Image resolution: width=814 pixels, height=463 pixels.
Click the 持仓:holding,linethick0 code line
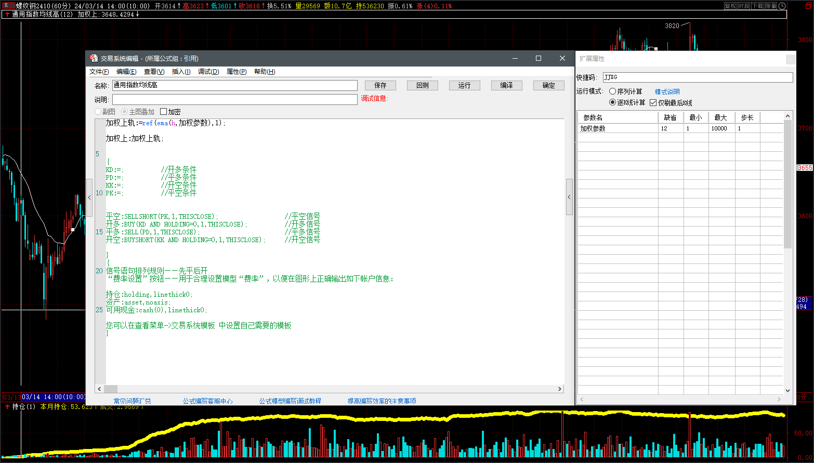(149, 294)
